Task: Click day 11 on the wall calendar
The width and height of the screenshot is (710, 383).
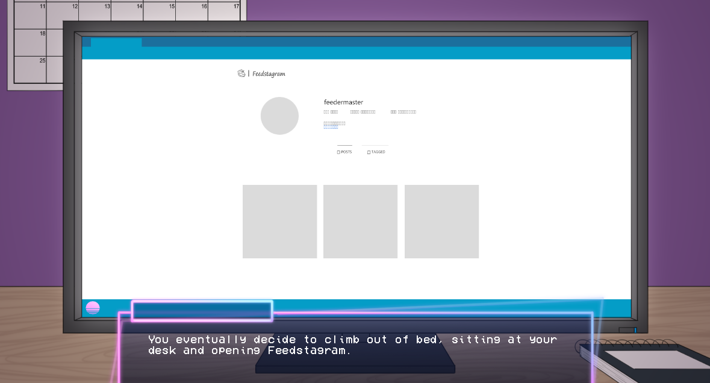Action: coord(30,15)
